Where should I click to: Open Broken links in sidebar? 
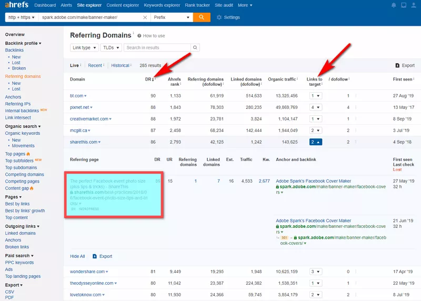pyautogui.click(x=17, y=247)
